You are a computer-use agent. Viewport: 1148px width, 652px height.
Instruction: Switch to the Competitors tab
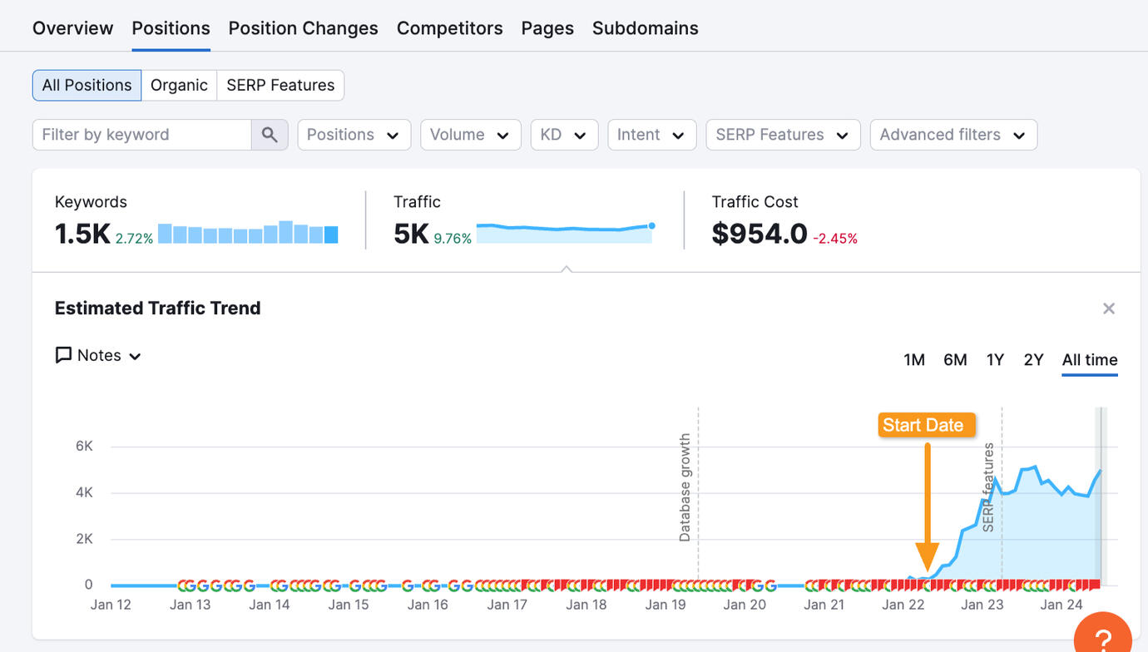[x=449, y=28]
